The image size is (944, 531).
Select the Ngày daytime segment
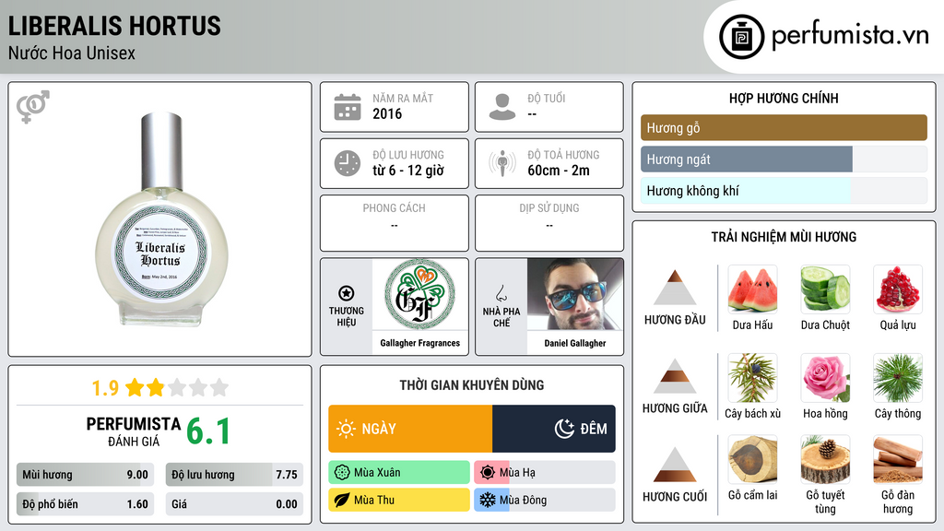coord(410,429)
